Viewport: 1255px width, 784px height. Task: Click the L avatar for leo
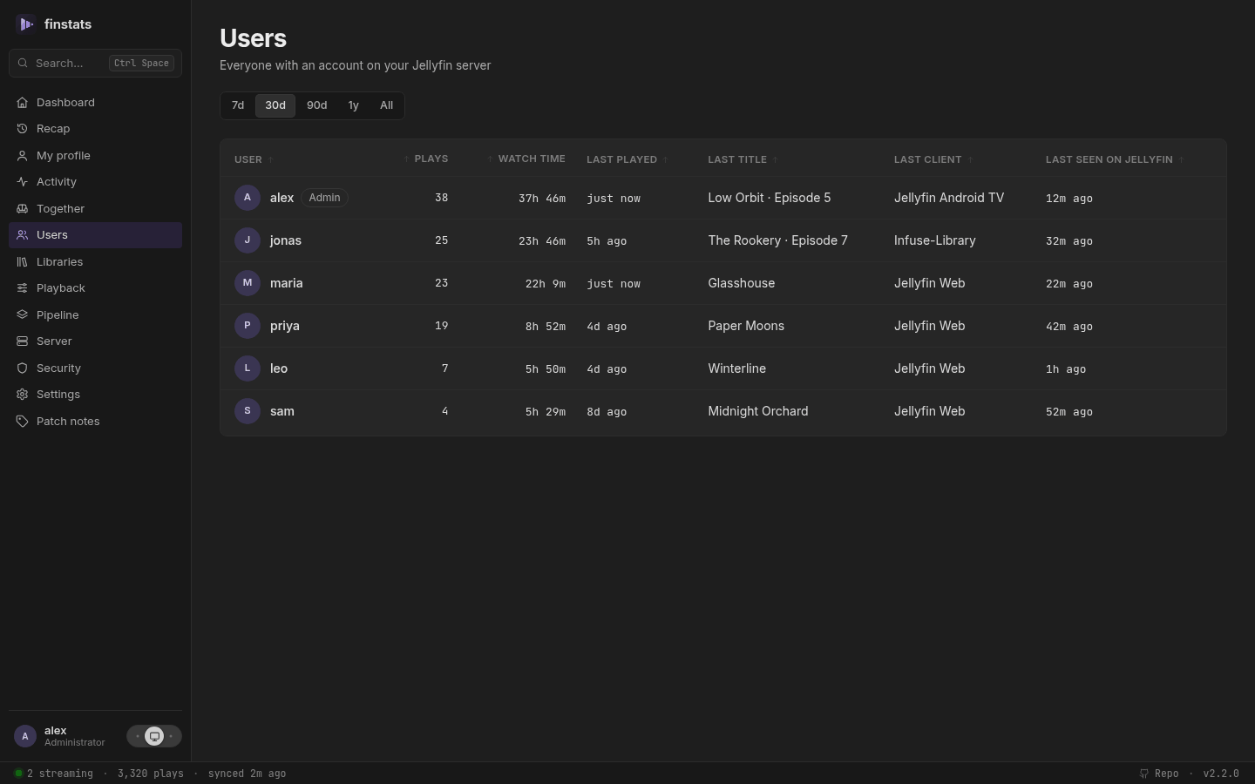[x=248, y=368]
